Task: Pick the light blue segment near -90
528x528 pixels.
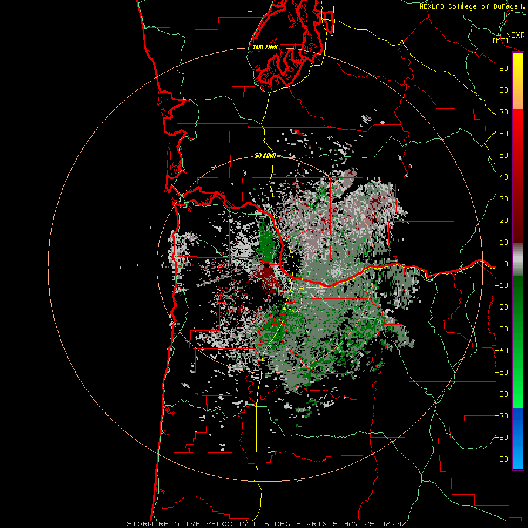Action: 518,458
